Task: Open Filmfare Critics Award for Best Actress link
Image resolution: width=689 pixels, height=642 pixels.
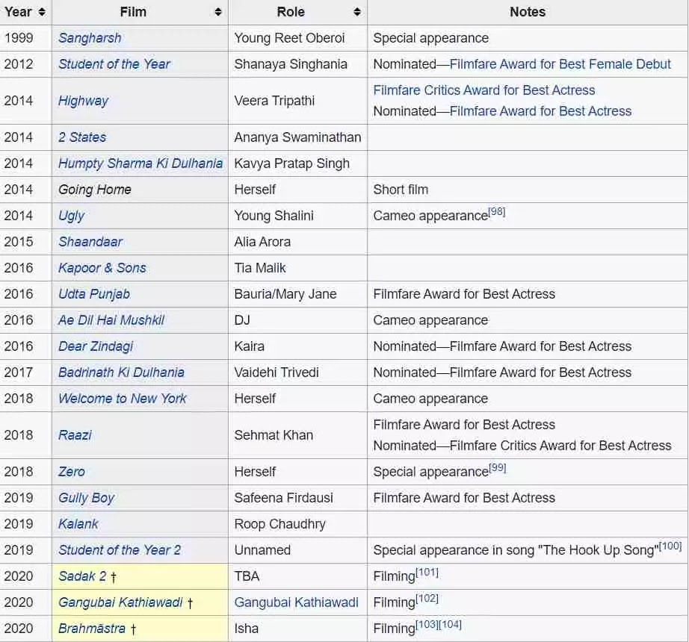Action: click(484, 90)
